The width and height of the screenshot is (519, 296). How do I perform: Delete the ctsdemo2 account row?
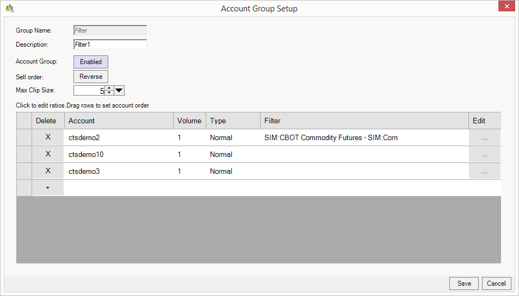[48, 137]
